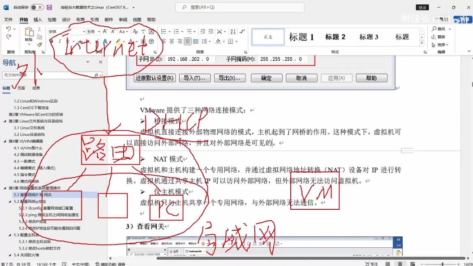Click the Word app icon in title bar
The height and width of the screenshot is (266, 473).
coord(6,7)
